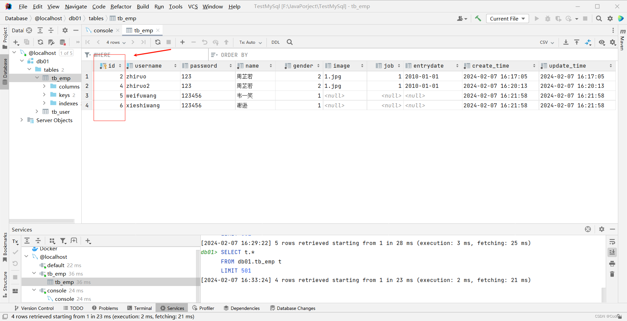This screenshot has width=627, height=321.
Task: Toggle scroll-to-end icon in console output
Action: click(612, 252)
